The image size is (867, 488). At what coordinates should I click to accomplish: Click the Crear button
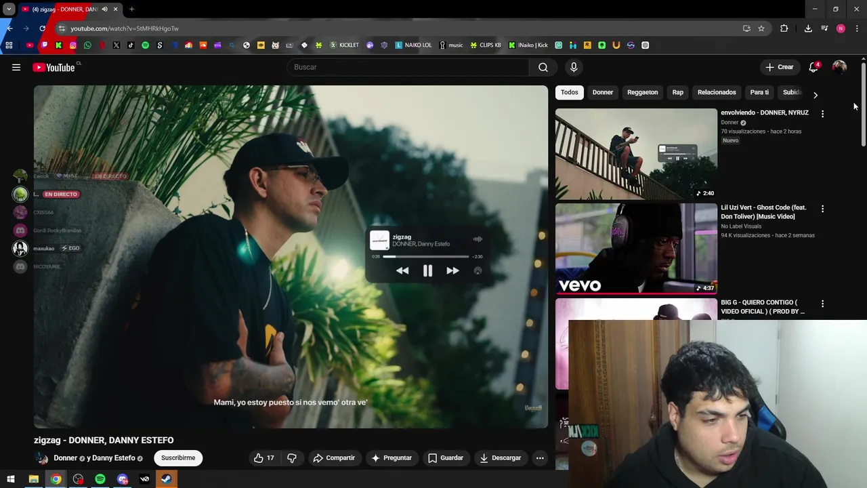(780, 67)
